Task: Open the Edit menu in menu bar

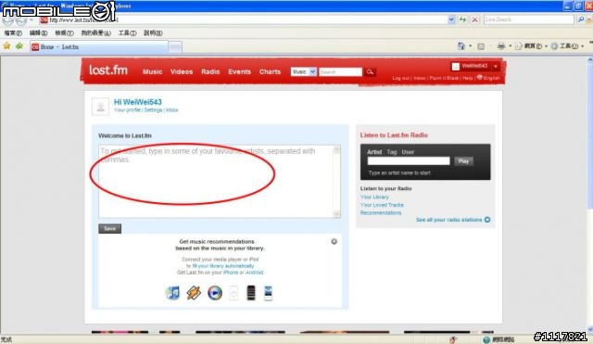Action: click(38, 33)
